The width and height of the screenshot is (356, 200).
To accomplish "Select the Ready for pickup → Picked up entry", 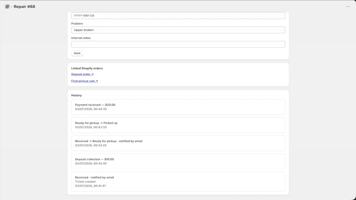I will click(x=178, y=125).
